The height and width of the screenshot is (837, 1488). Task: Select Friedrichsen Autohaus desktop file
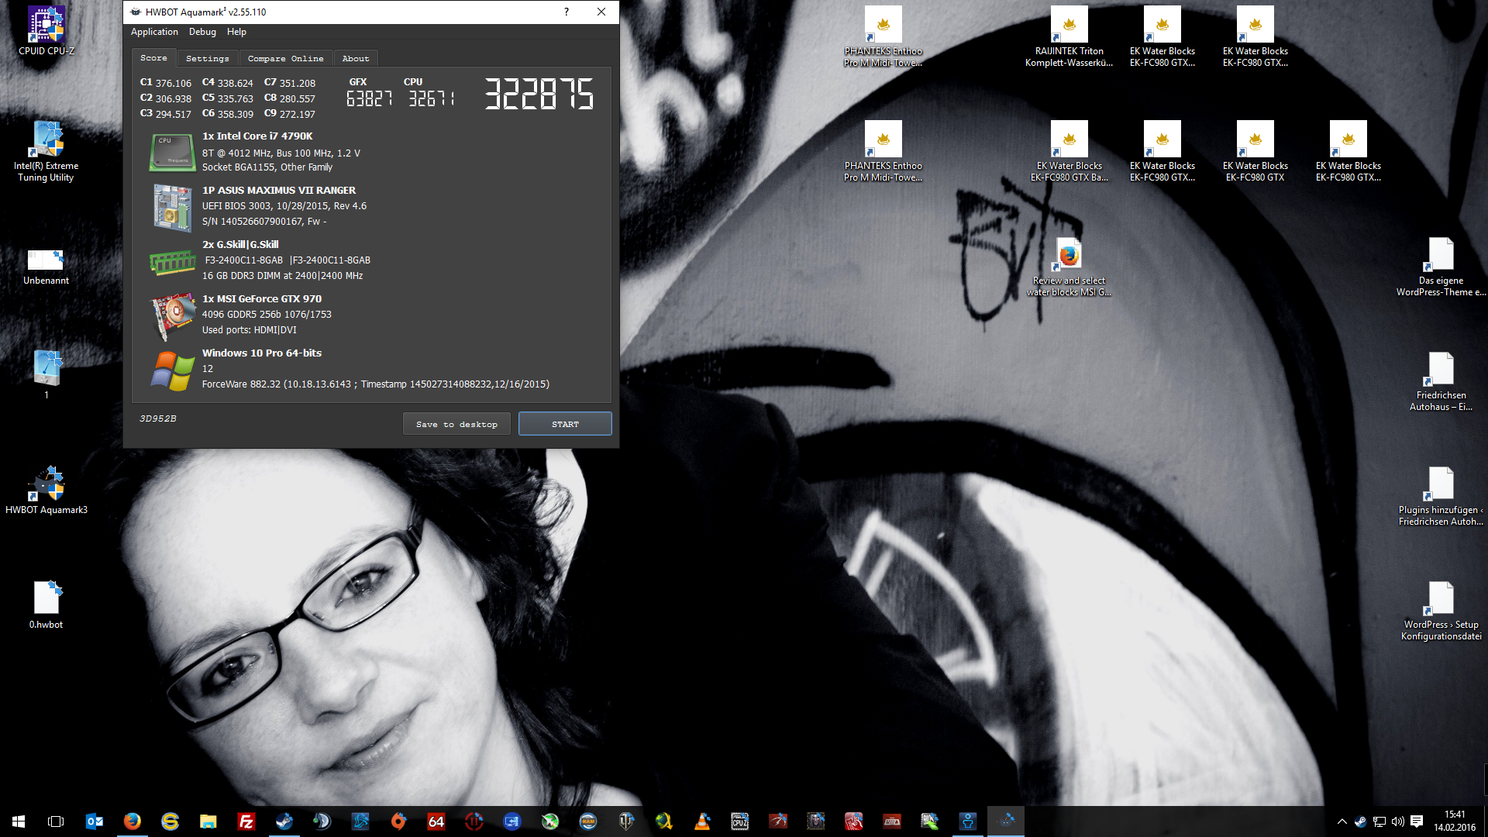[1441, 381]
